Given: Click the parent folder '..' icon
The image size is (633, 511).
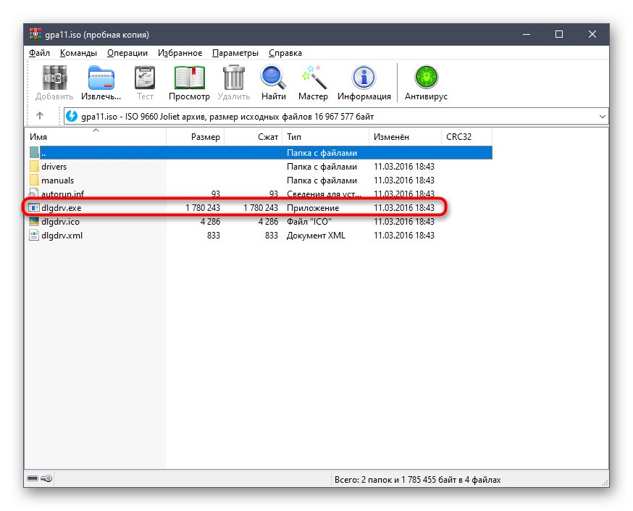Looking at the screenshot, I should click(34, 153).
